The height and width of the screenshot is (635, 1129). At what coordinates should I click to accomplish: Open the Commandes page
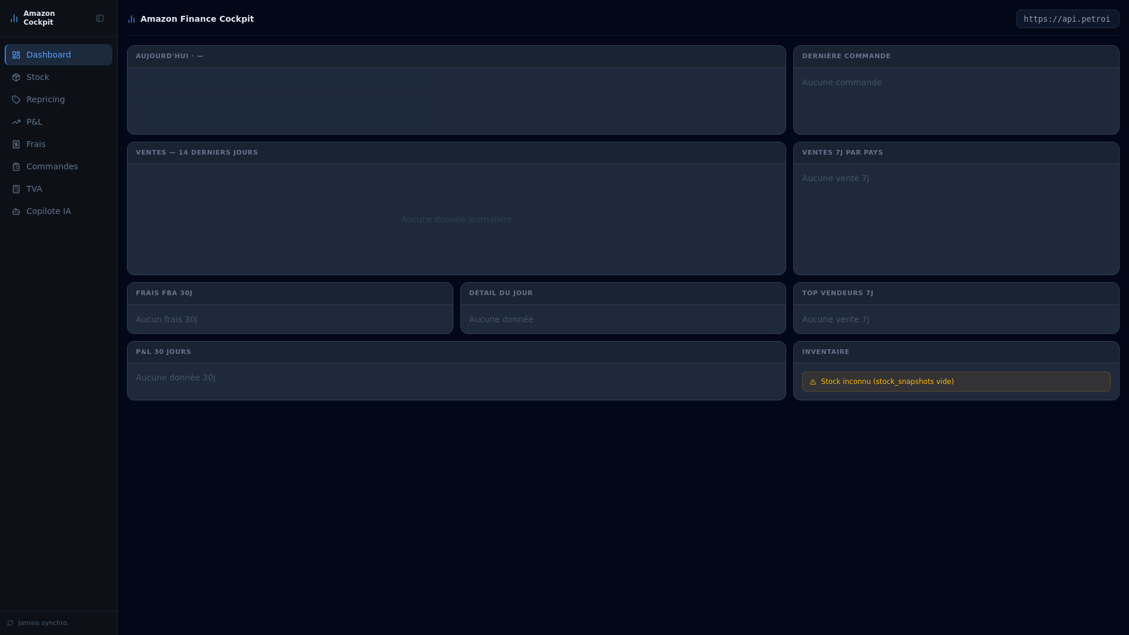(x=58, y=166)
